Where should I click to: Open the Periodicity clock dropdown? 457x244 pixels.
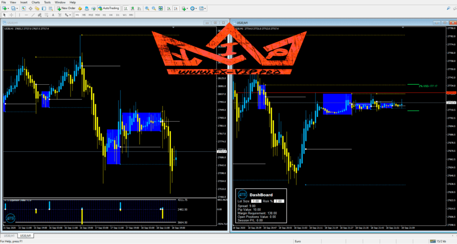(195, 8)
